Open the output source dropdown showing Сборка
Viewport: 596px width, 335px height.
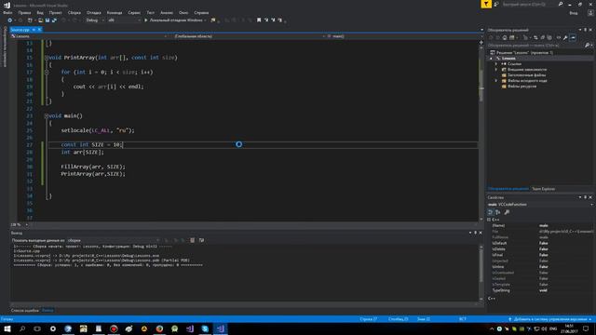click(114, 240)
